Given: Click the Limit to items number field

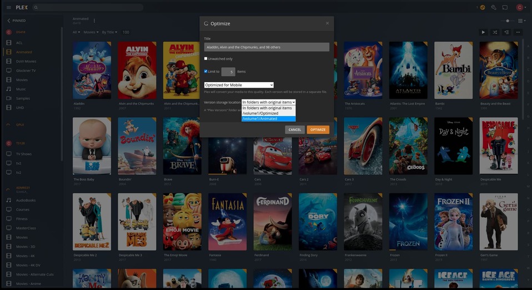Looking at the screenshot, I should 228,72.
